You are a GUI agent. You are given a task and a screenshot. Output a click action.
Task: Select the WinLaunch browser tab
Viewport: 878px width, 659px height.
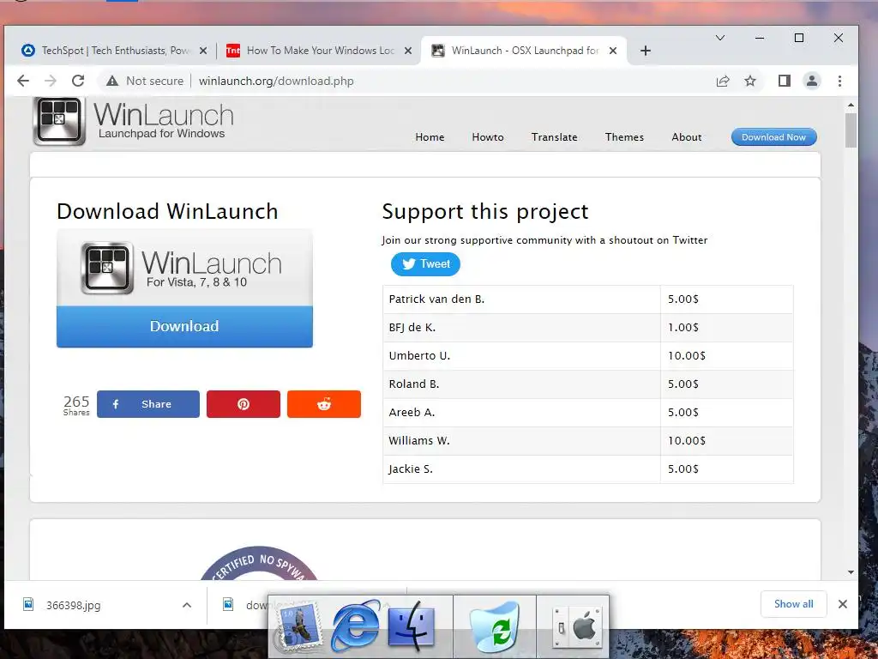[524, 51]
